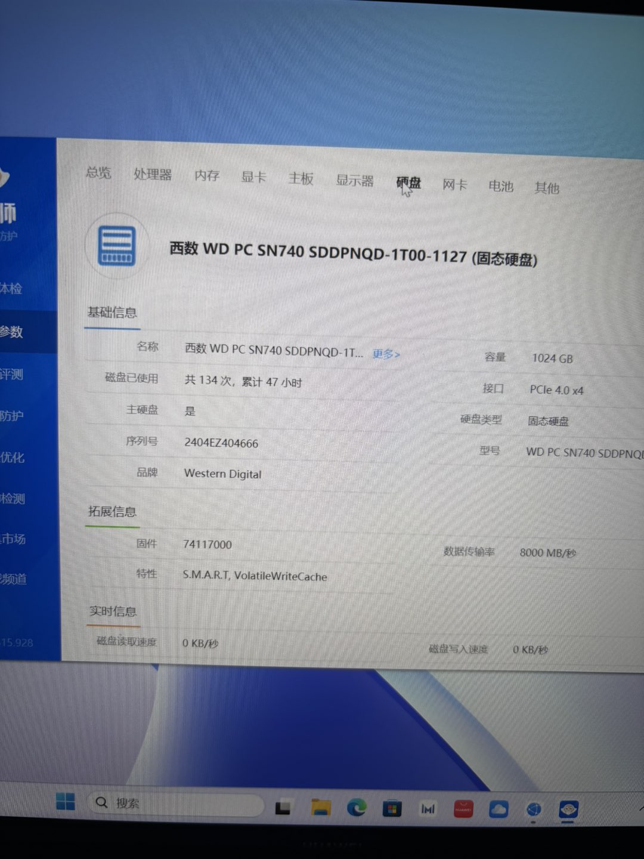The height and width of the screenshot is (859, 644).
Task: Click the Task View taskbar icon
Action: (x=283, y=807)
